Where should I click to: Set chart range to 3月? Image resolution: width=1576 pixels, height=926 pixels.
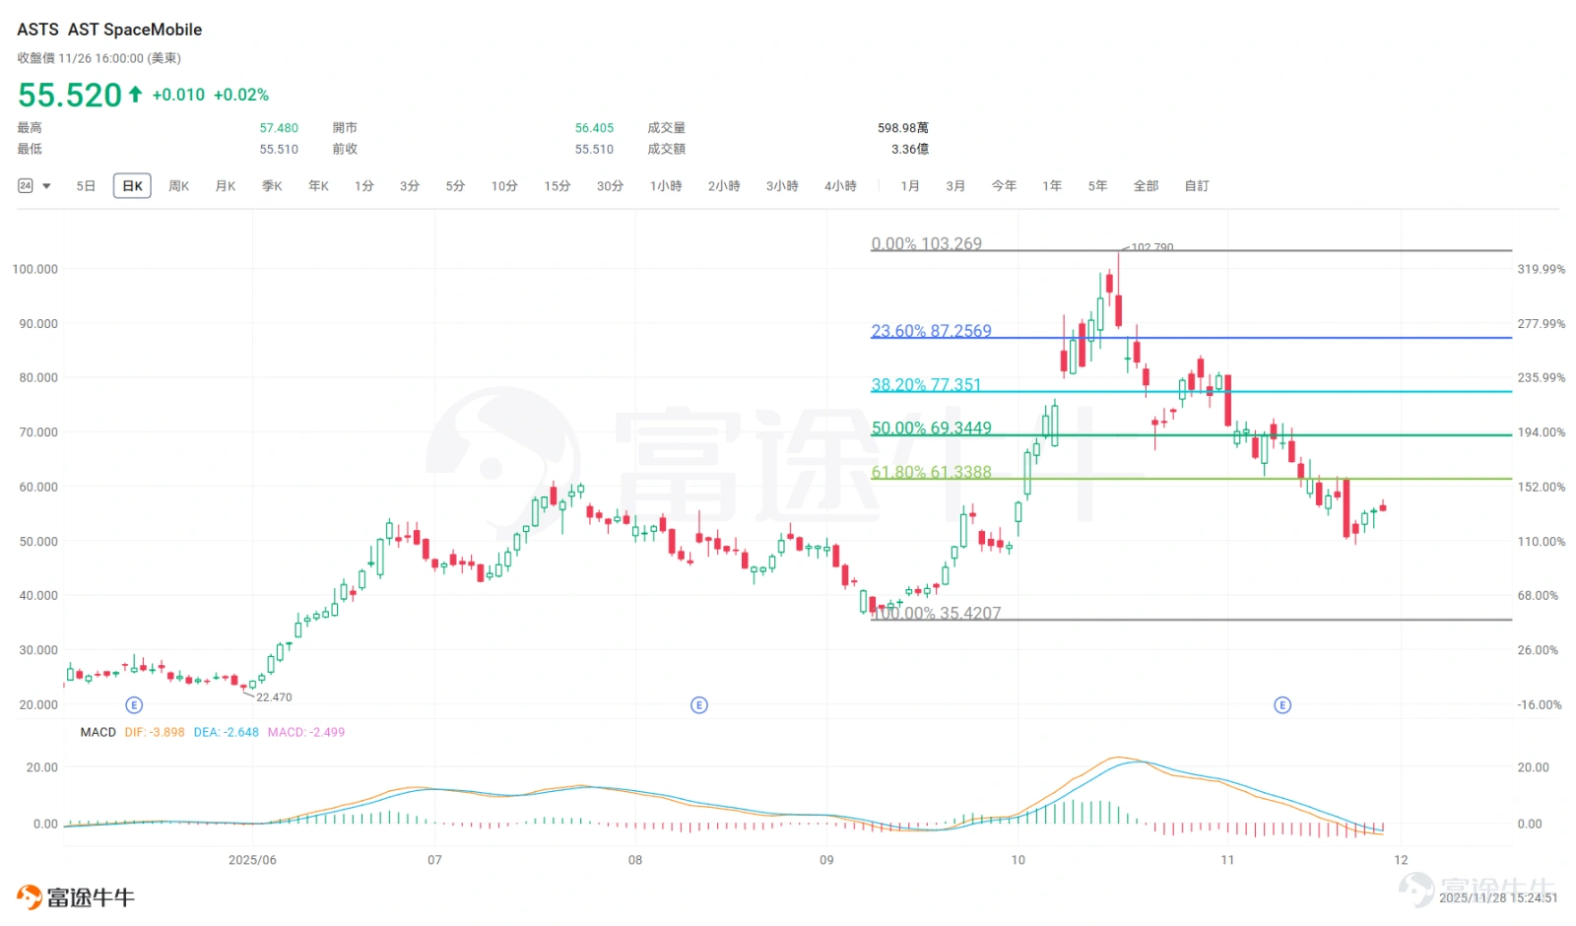click(955, 185)
